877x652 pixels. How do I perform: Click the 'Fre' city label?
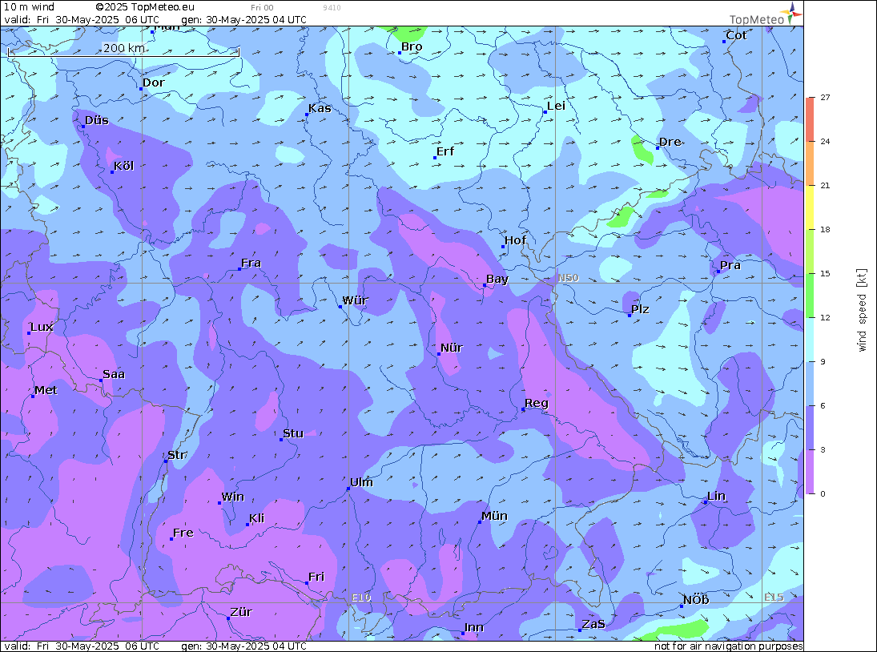[x=183, y=533]
